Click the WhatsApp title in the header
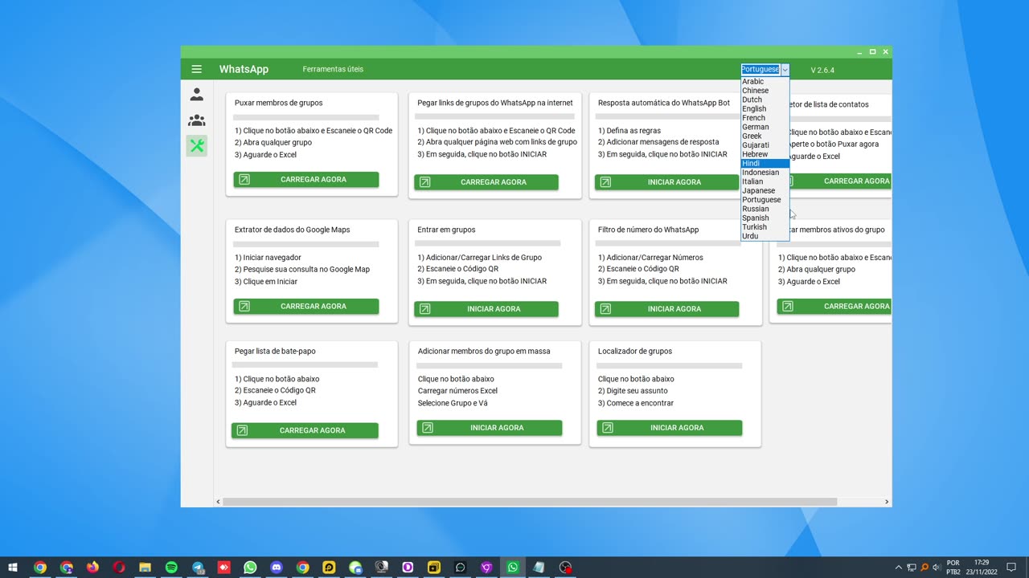The image size is (1029, 578). coord(244,69)
